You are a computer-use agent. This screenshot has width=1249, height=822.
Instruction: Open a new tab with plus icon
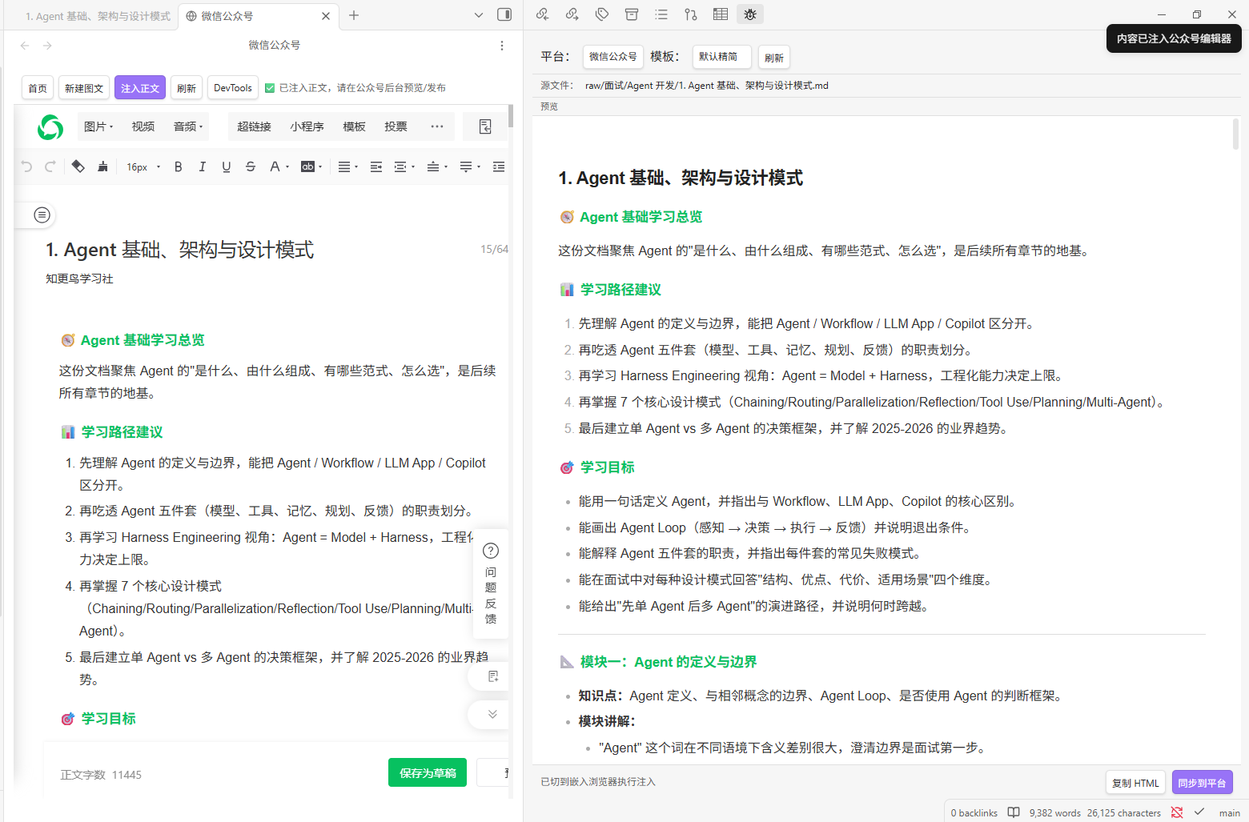[354, 15]
